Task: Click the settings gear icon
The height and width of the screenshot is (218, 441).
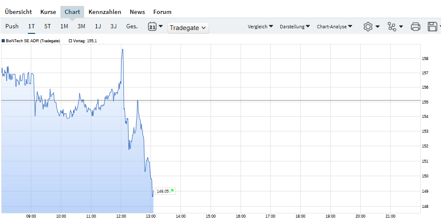Action: tap(368, 27)
